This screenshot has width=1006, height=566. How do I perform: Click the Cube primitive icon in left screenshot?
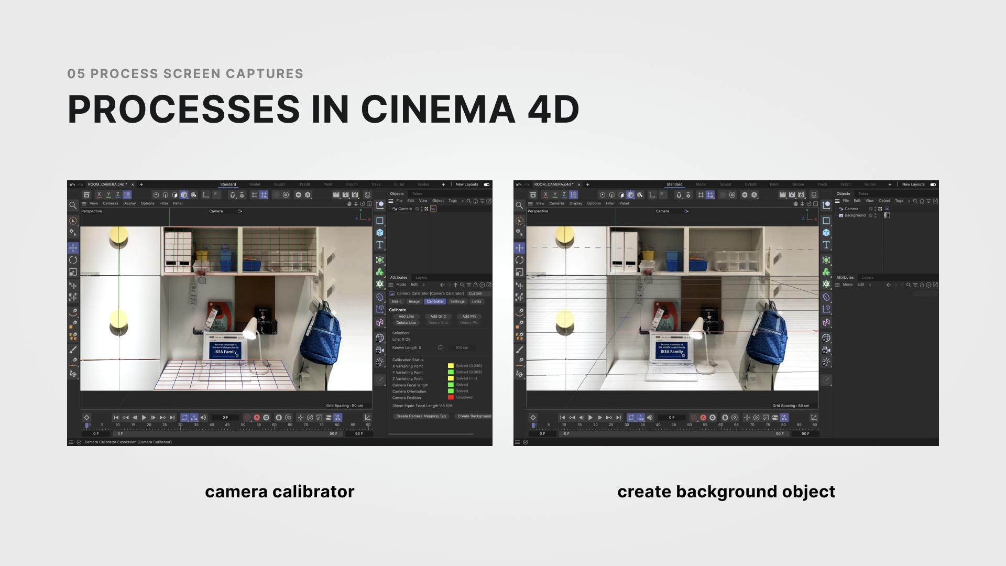coord(380,233)
